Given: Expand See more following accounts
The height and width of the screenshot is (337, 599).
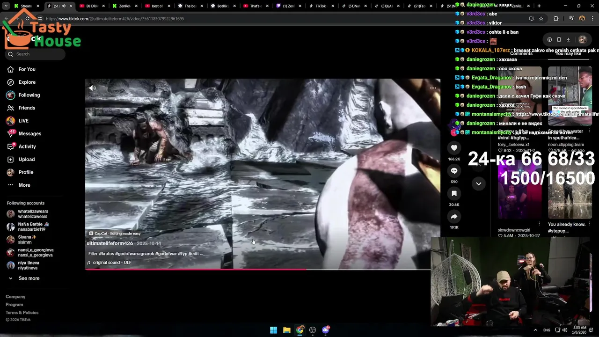Looking at the screenshot, I should point(29,278).
